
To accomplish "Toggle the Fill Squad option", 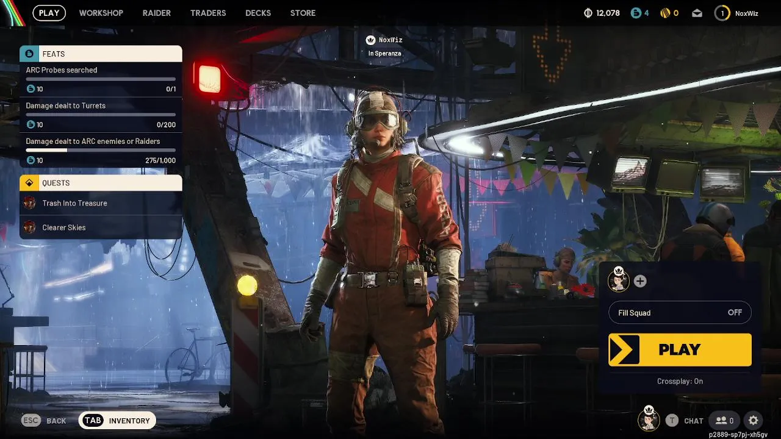I will point(680,313).
